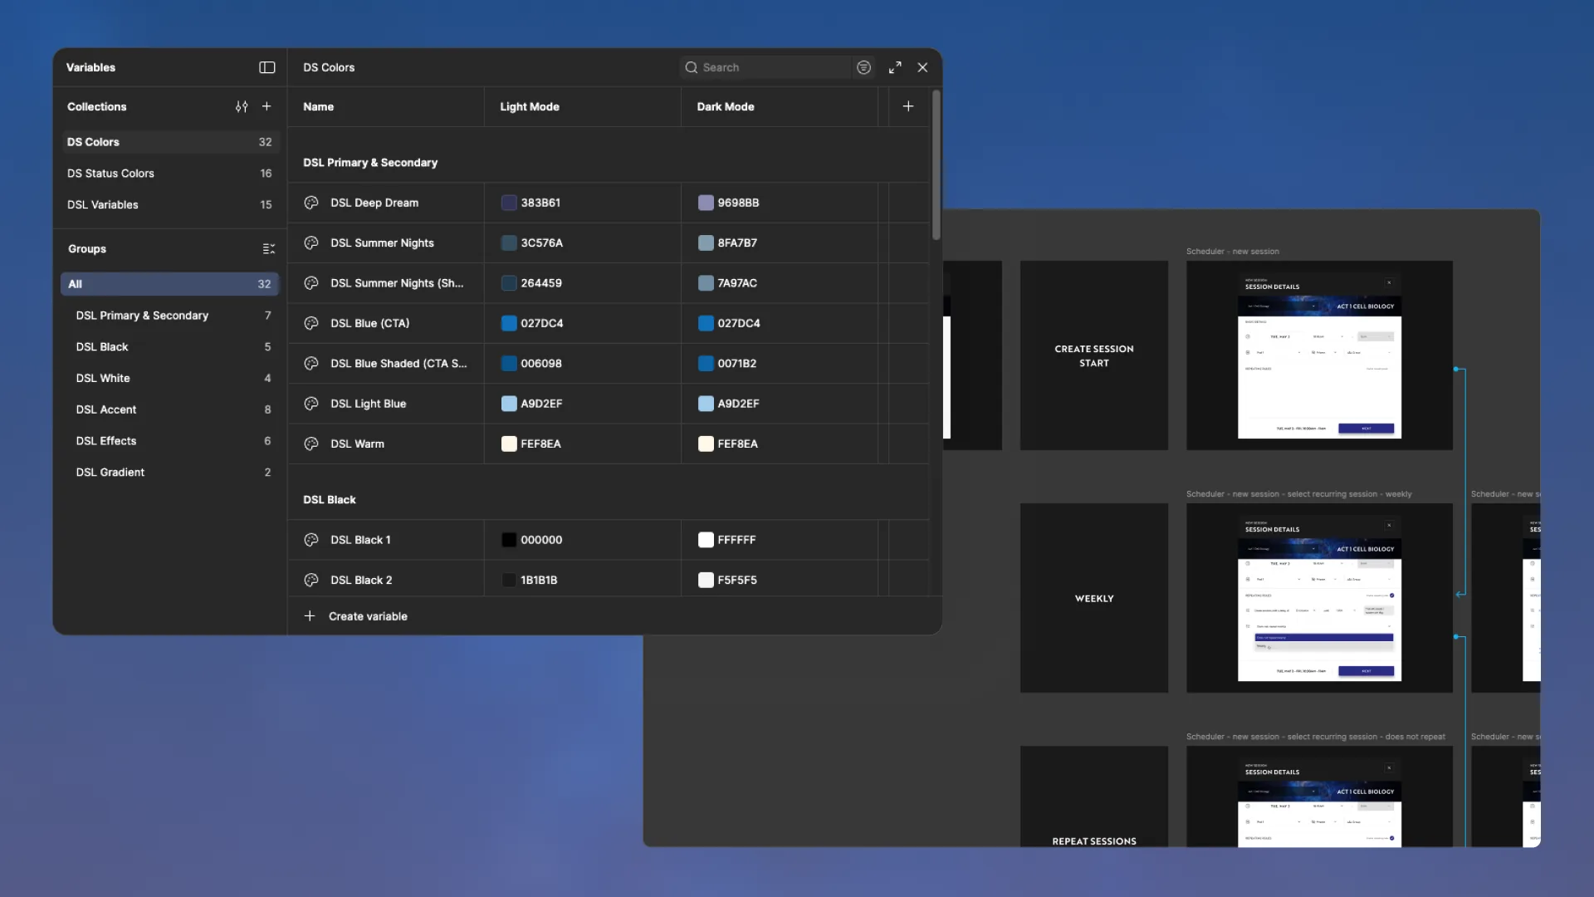The image size is (1594, 897).
Task: Click the palette icon beside DSL Deep Dream
Action: click(311, 203)
